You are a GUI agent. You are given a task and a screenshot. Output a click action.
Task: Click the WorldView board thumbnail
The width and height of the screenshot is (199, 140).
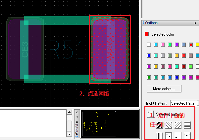(x=99, y=123)
